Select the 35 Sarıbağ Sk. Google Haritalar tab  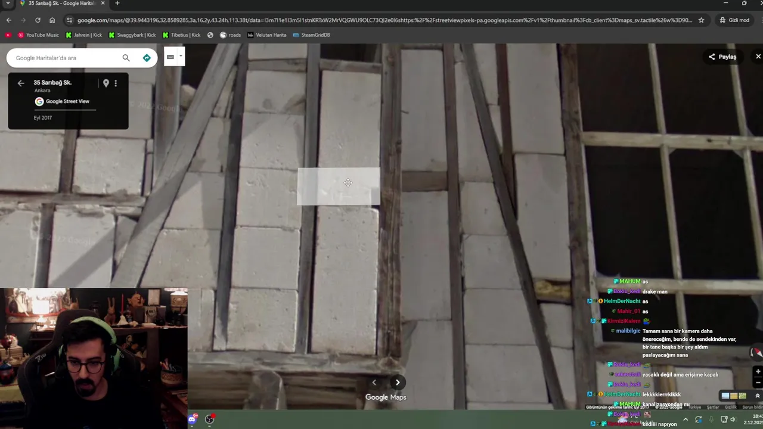click(61, 4)
